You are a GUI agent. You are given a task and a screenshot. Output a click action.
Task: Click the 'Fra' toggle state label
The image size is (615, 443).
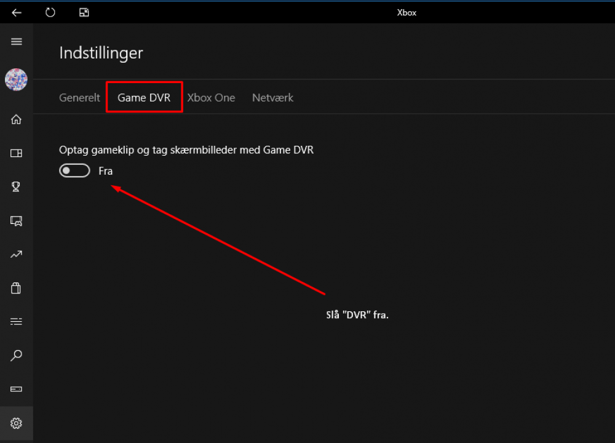pyautogui.click(x=106, y=171)
